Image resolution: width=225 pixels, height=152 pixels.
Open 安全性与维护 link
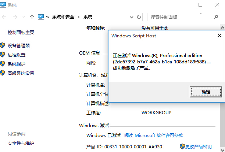click(x=21, y=143)
